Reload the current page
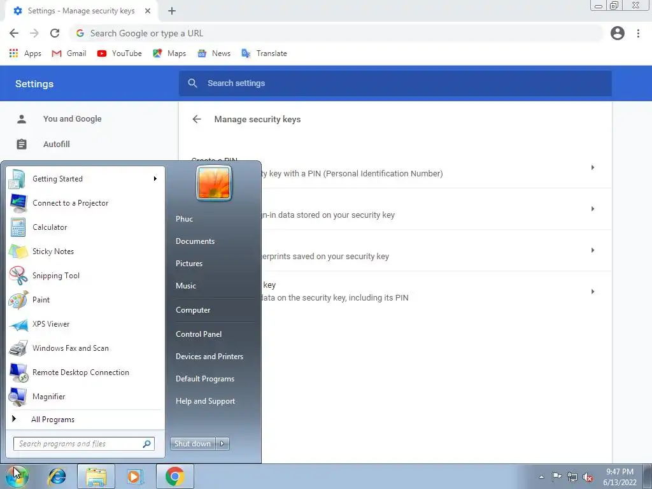 (x=55, y=33)
